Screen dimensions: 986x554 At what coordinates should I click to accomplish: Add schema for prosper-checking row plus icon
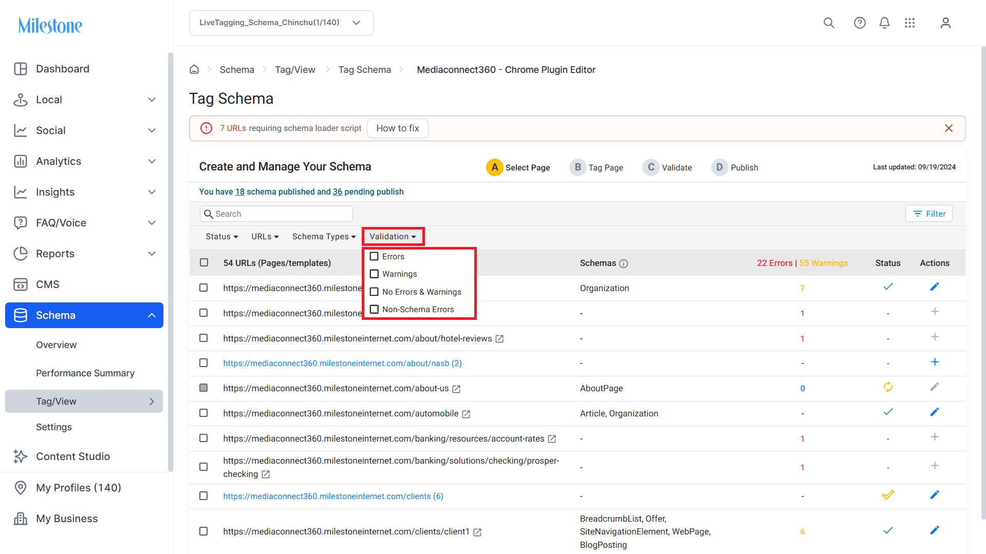tap(935, 466)
